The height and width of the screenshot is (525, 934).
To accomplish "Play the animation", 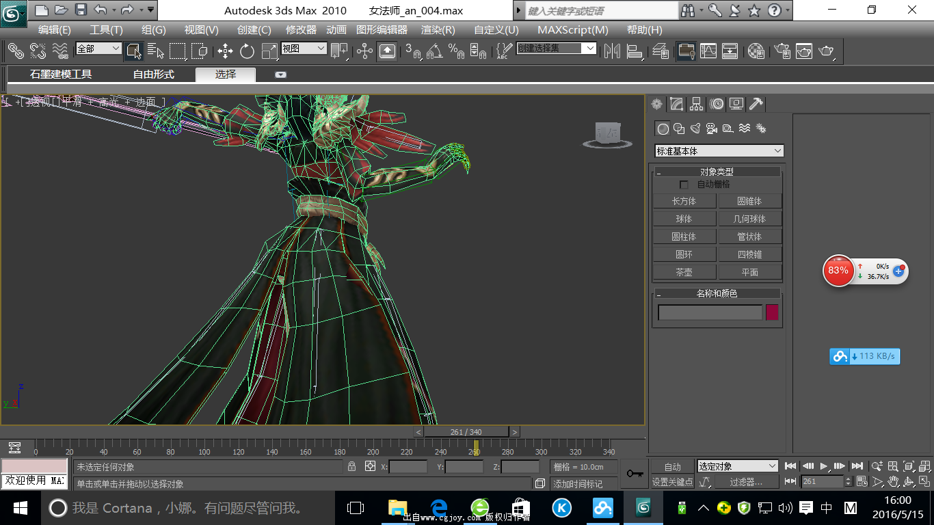I will tap(824, 466).
